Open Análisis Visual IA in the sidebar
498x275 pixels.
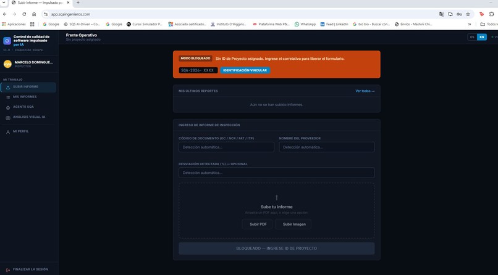click(28, 117)
